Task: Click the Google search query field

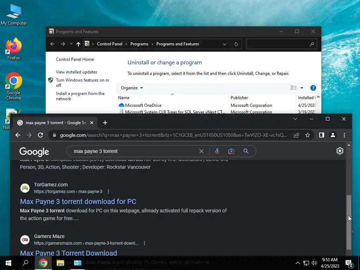Action: click(135, 151)
